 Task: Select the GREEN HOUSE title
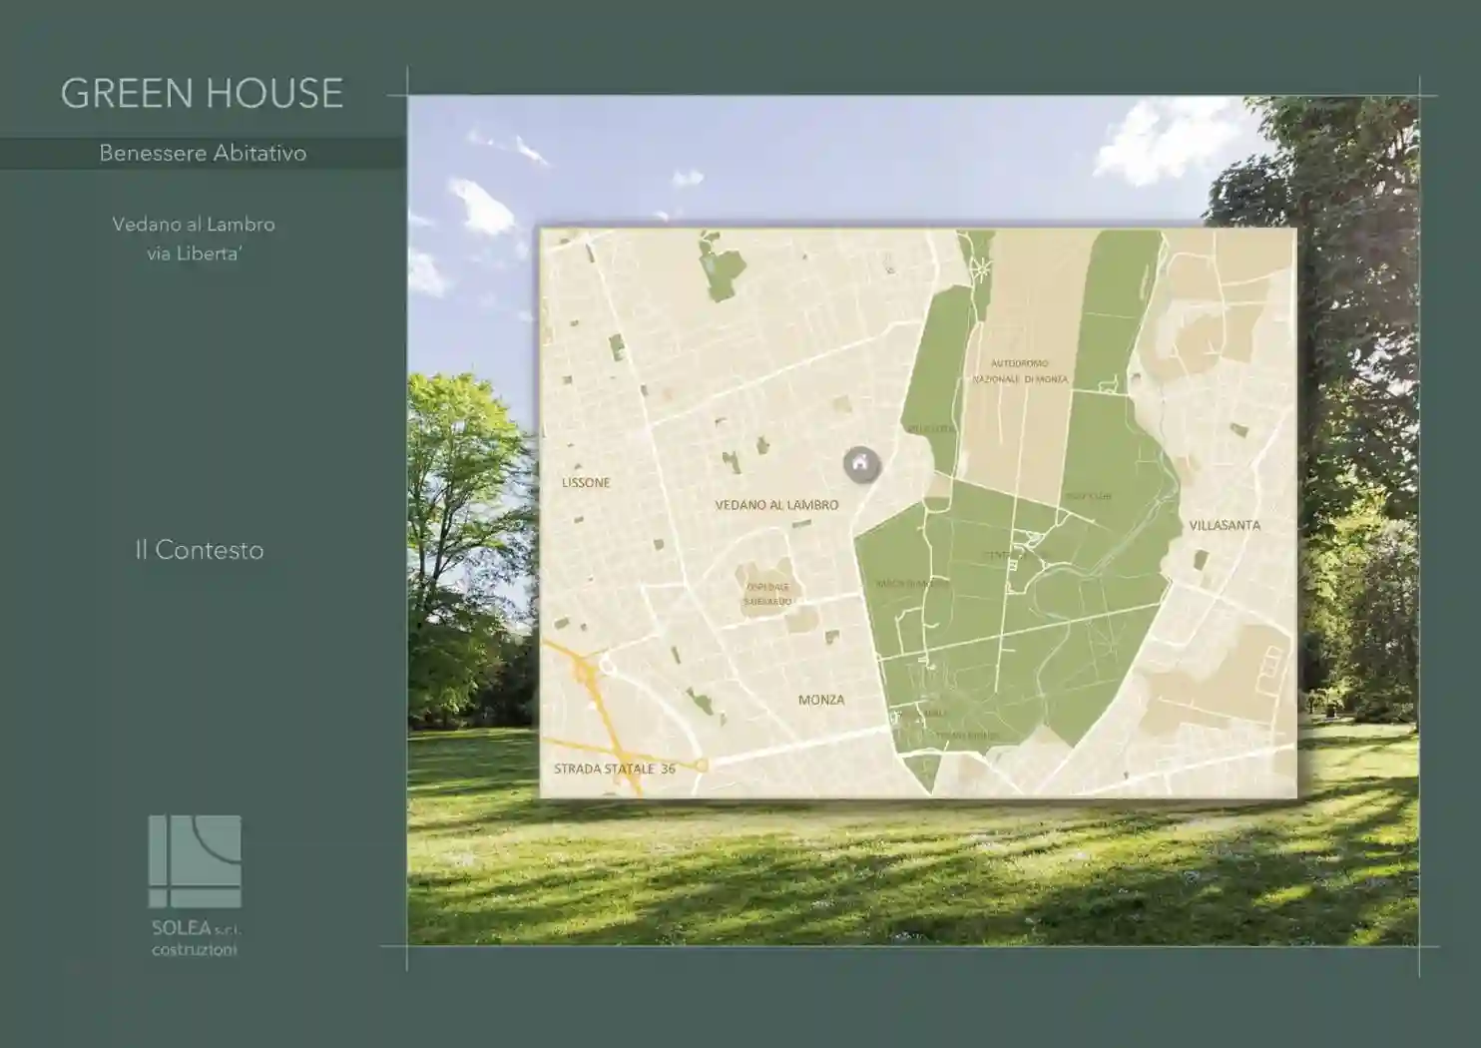202,93
